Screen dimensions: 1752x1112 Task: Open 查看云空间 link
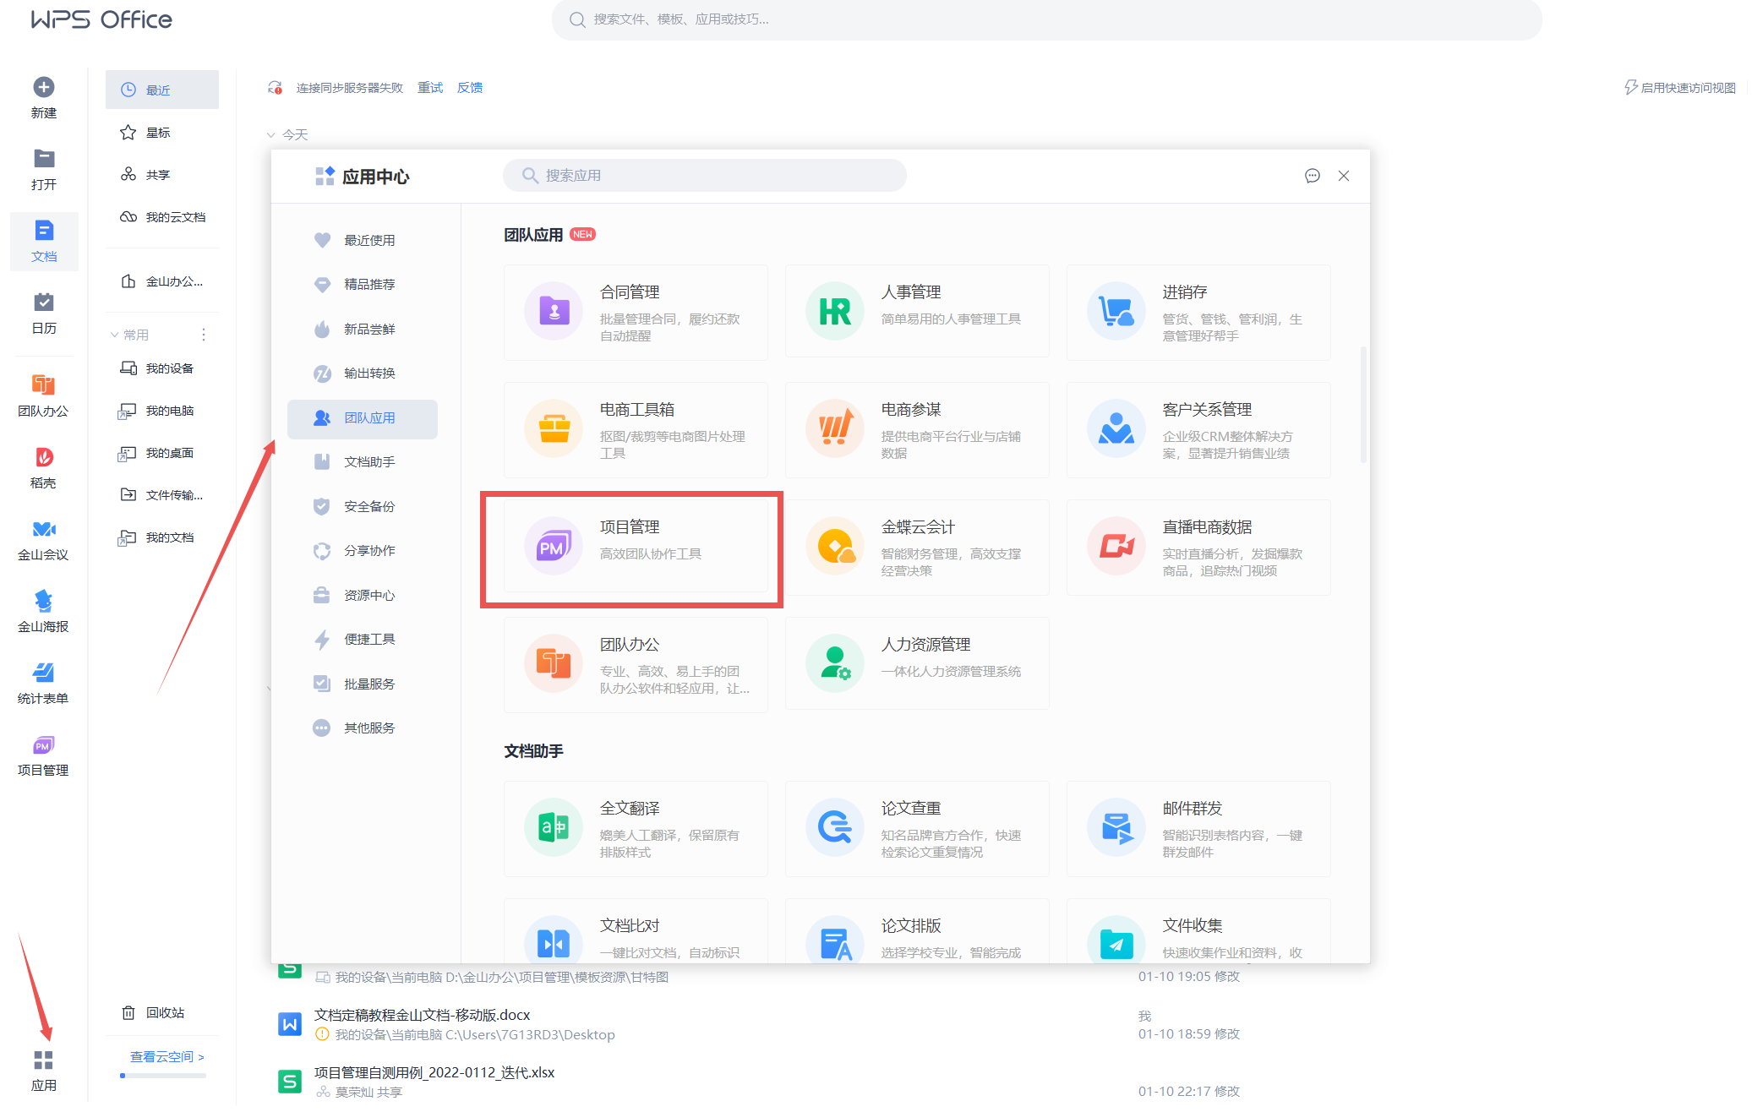(x=167, y=1057)
